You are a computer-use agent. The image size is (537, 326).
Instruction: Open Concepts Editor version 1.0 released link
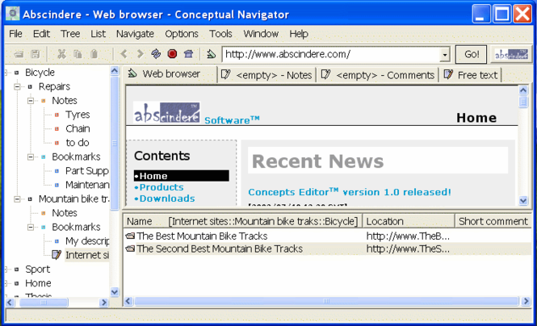click(x=350, y=192)
